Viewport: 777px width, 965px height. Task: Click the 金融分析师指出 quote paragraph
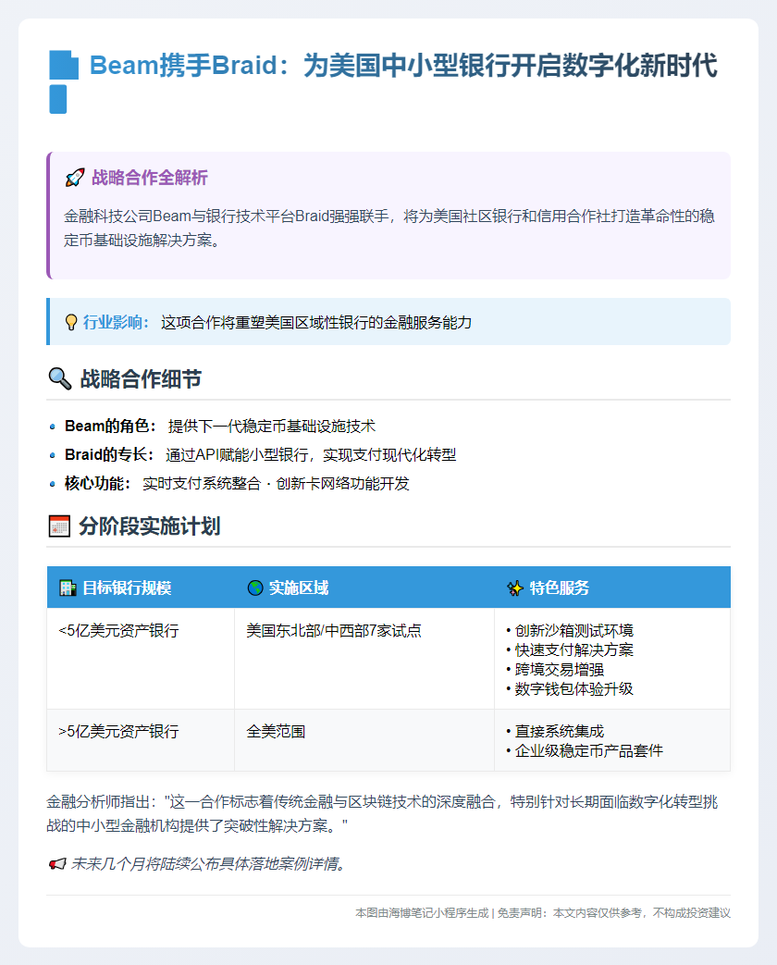pyautogui.click(x=382, y=813)
